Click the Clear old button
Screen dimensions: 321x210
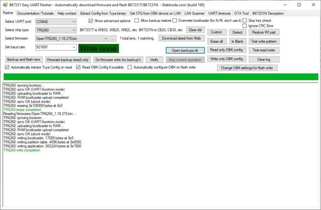(195, 30)
